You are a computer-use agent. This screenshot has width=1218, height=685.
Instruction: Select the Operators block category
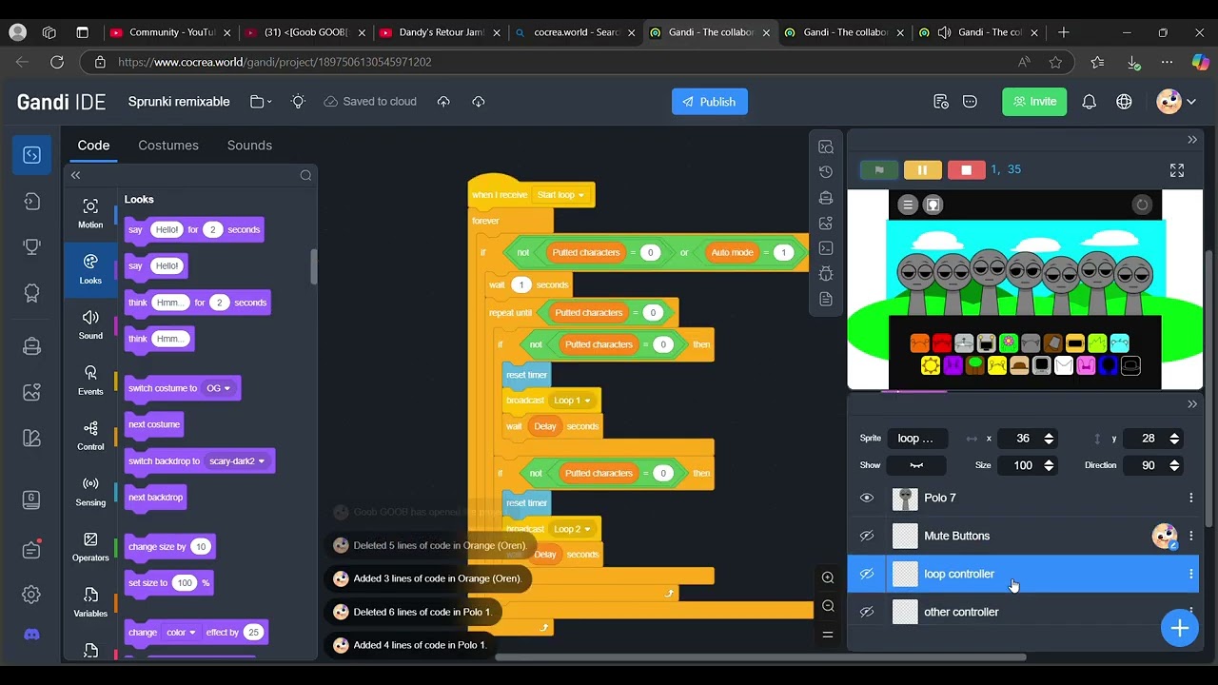(x=90, y=547)
